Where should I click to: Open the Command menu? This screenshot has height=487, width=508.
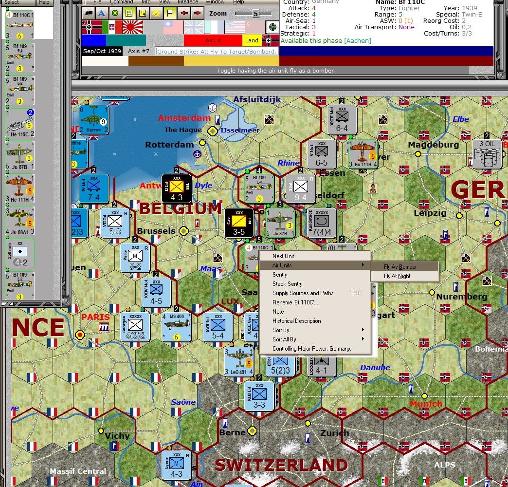122,2
